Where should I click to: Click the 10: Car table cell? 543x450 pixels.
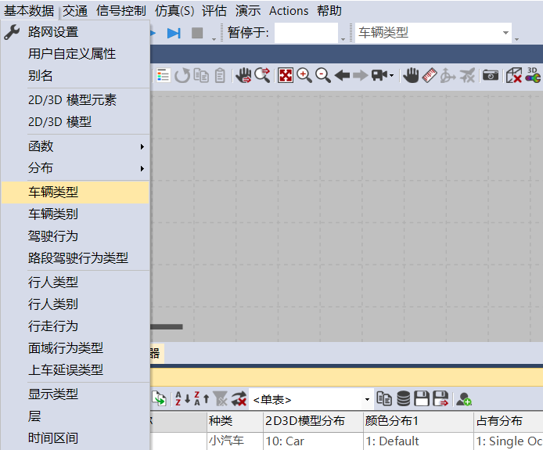coord(313,441)
